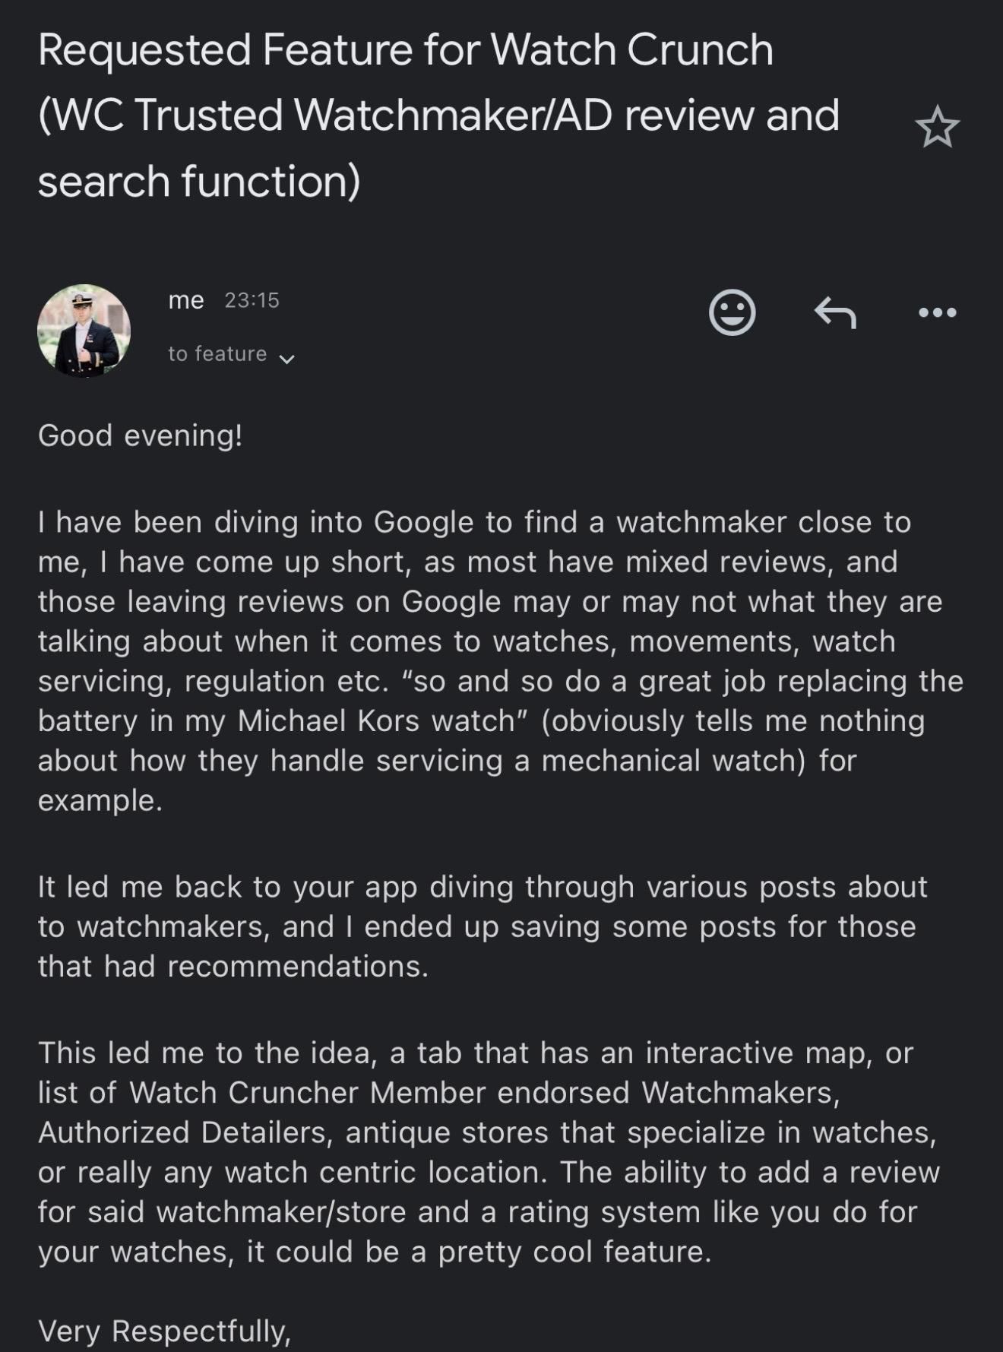Tap the 'Good evening!' greeting text

pyautogui.click(x=141, y=434)
